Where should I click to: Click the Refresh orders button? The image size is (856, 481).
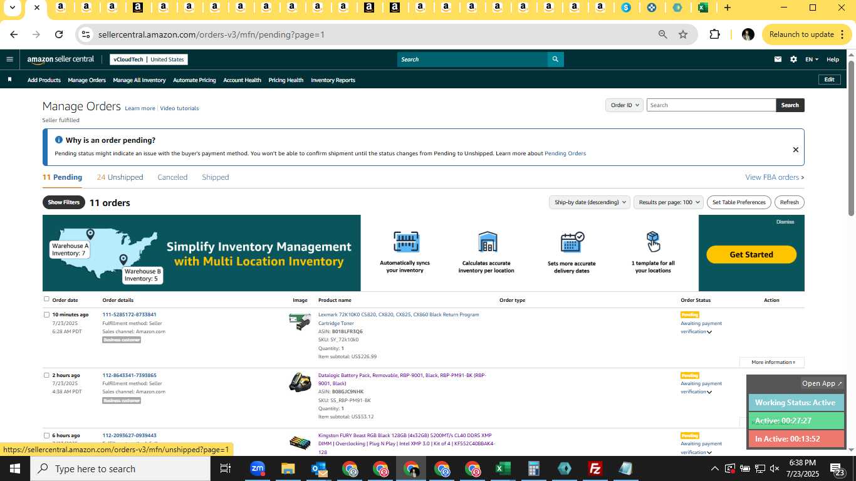(x=789, y=202)
